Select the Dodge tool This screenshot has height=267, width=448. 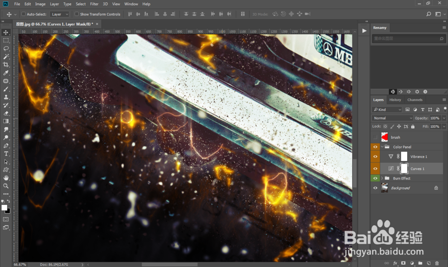tap(6, 137)
